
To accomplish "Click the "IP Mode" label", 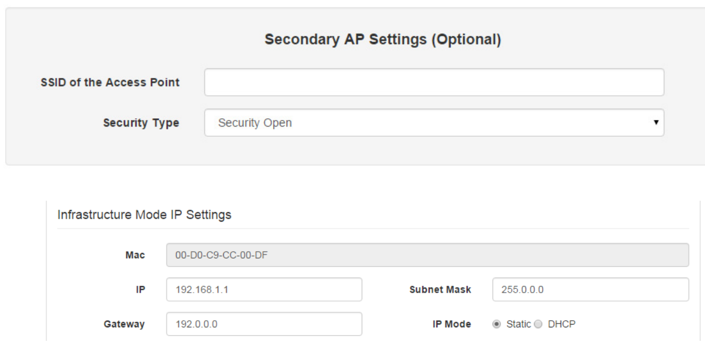I will click(x=451, y=324).
